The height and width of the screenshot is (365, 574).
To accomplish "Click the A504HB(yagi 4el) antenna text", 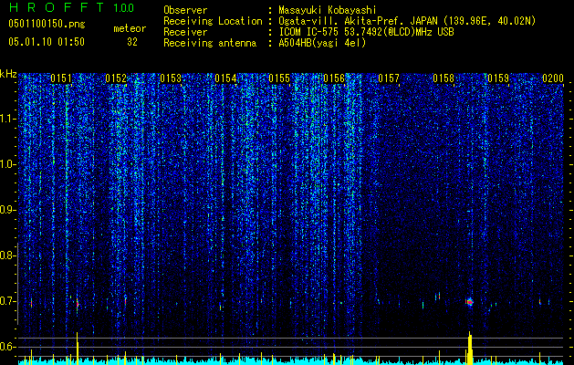I will 322,43.
